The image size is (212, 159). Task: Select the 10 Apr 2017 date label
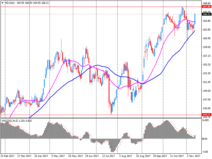(41, 156)
